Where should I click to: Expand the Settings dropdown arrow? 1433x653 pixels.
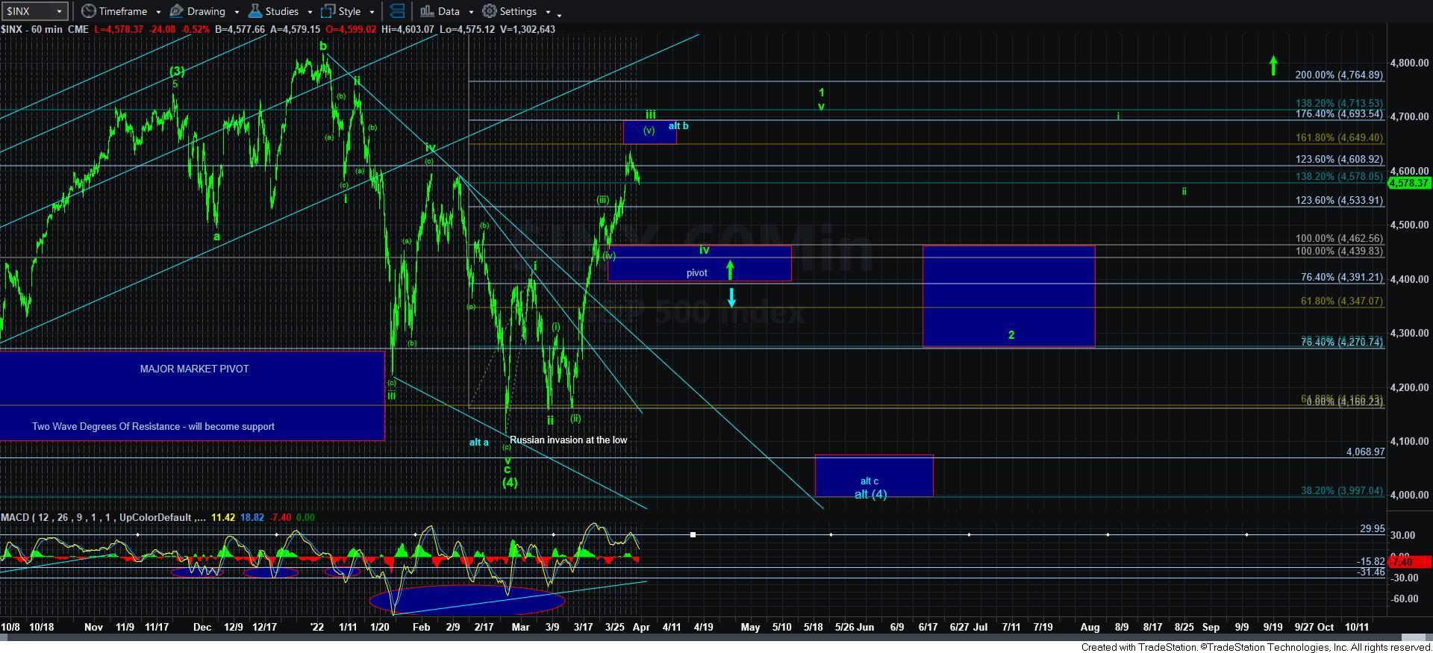(548, 12)
